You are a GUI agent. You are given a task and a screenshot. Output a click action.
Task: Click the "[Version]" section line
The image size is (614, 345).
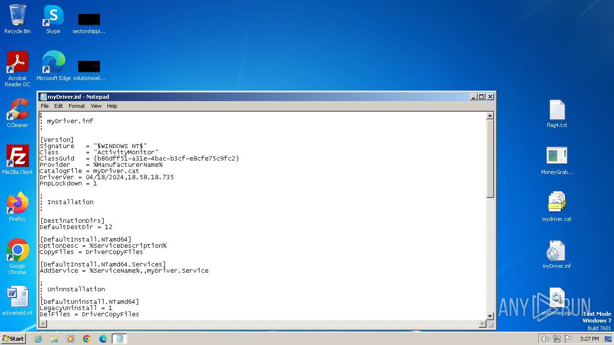coord(57,140)
